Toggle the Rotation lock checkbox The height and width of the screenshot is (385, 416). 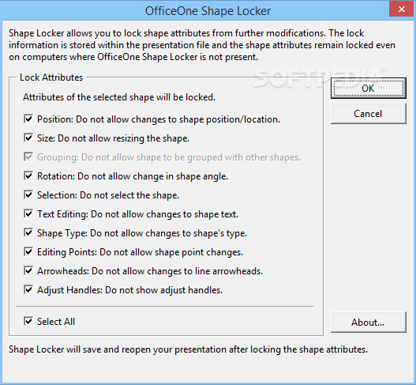coord(28,176)
